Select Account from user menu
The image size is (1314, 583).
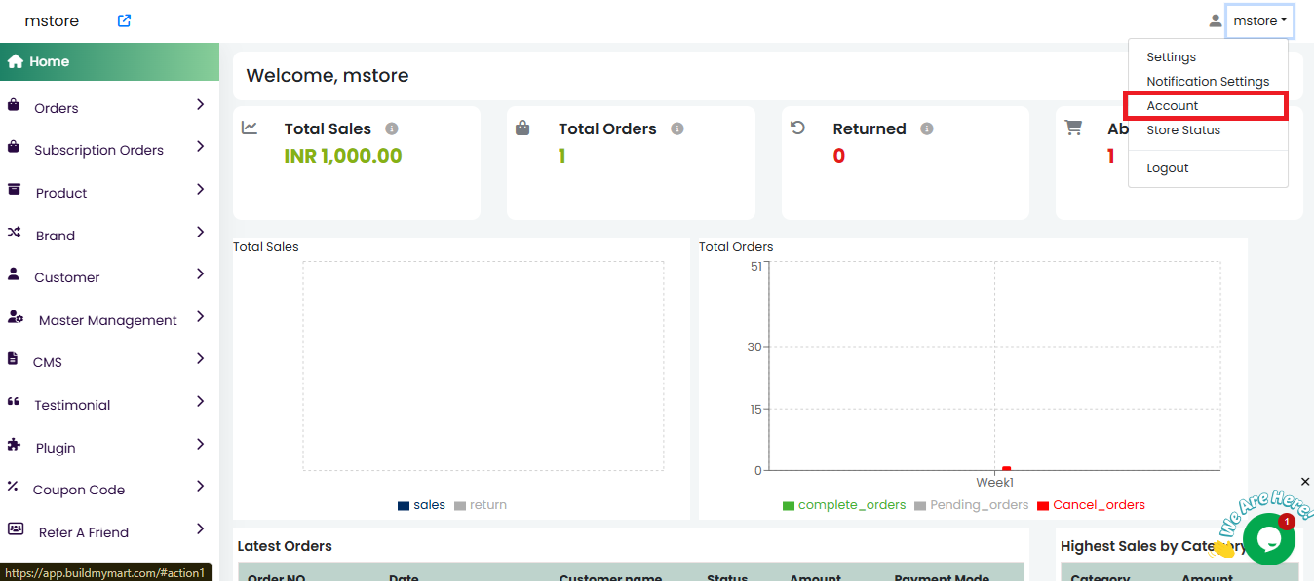click(x=1173, y=106)
